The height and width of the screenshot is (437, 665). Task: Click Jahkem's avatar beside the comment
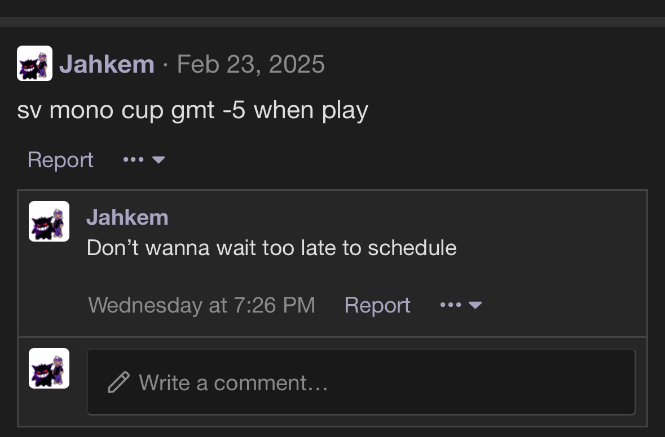[x=49, y=221]
